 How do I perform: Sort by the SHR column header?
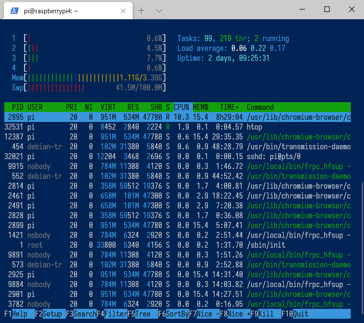(x=156, y=107)
